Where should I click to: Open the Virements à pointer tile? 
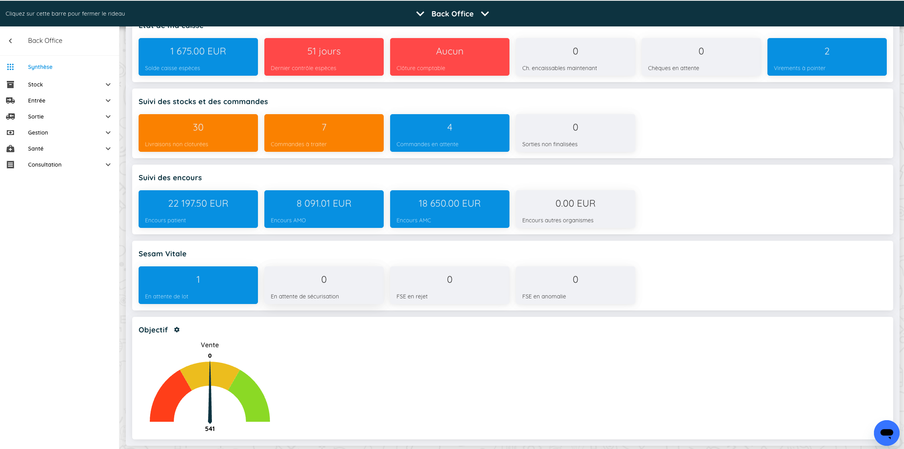click(827, 57)
